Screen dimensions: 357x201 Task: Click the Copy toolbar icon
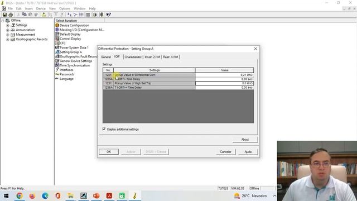coord(24,15)
